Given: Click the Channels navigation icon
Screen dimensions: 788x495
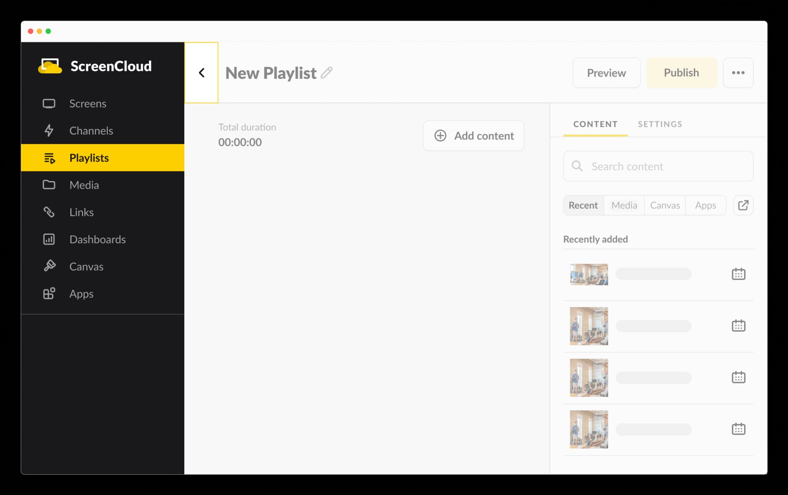Looking at the screenshot, I should [x=50, y=130].
